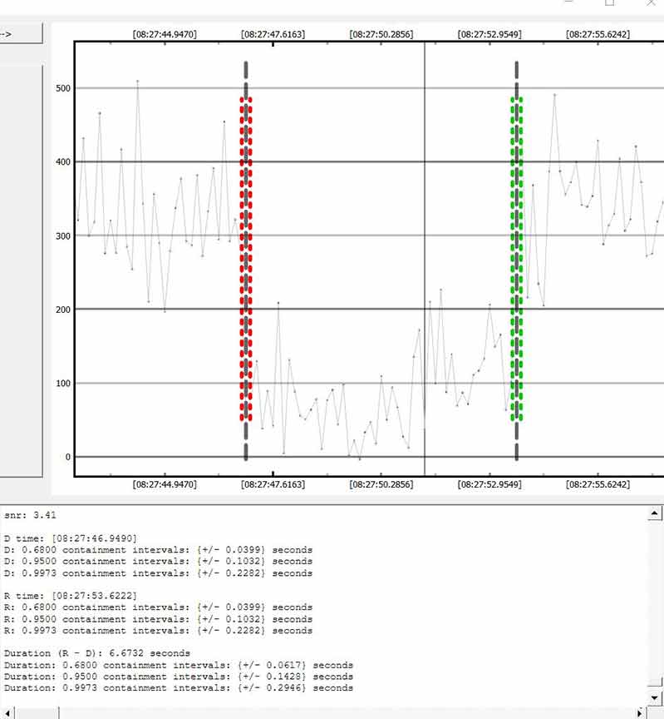Image resolution: width=664 pixels, height=719 pixels.
Task: Click the y-axis value 300
Action: tap(63, 236)
